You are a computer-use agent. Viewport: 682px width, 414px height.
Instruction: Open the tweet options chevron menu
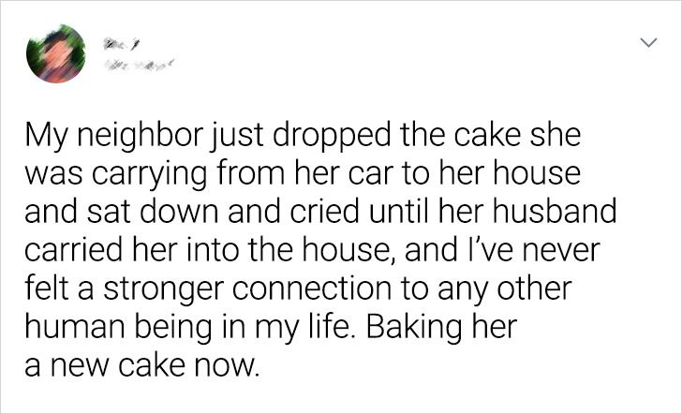pos(646,43)
